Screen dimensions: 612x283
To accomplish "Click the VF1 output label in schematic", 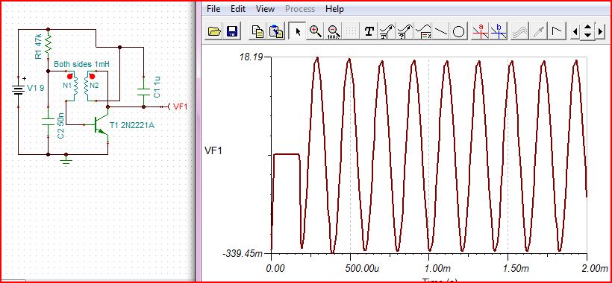I will click(181, 106).
